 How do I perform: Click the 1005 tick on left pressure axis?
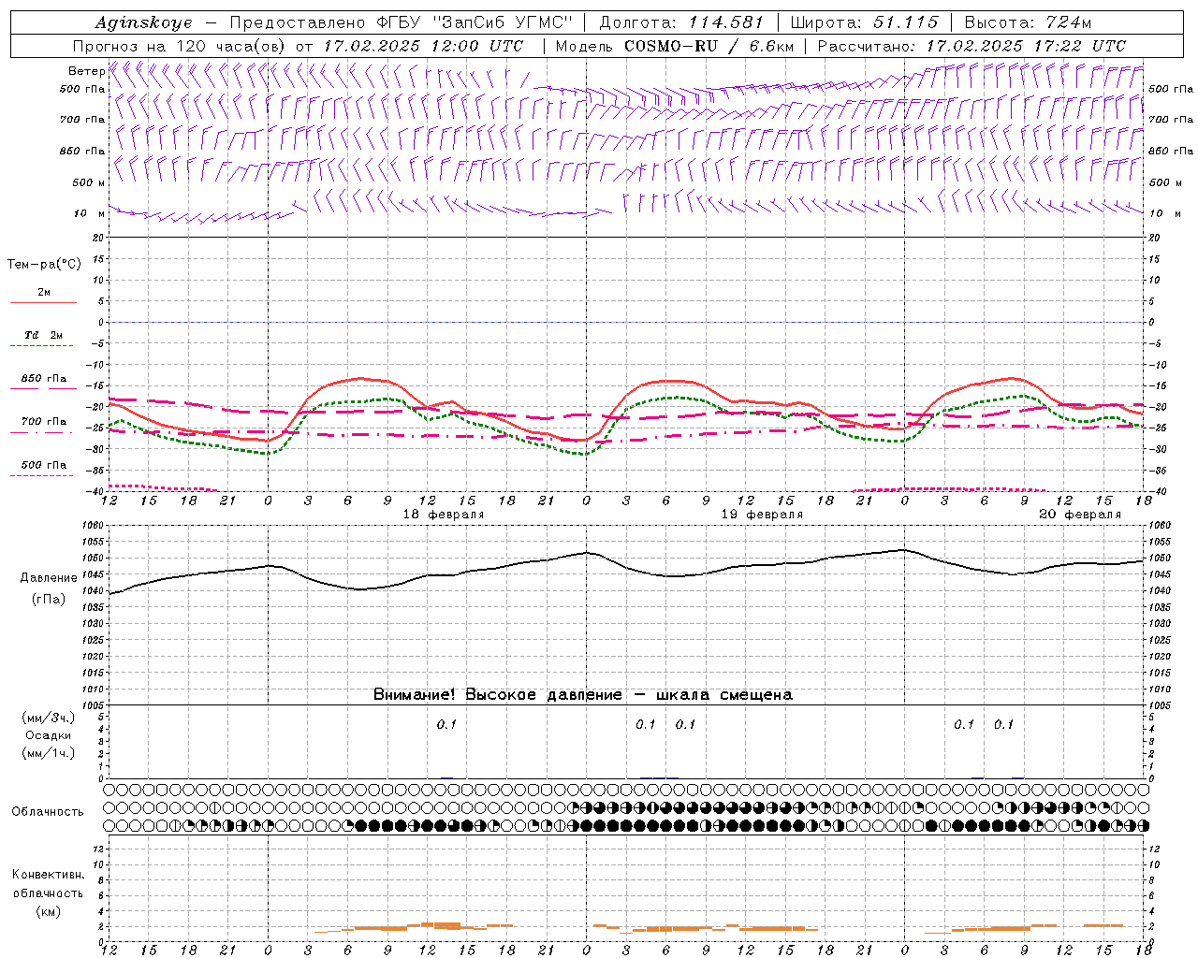point(94,704)
